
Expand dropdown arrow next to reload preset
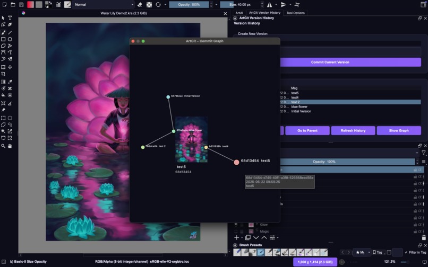tap(165, 5)
